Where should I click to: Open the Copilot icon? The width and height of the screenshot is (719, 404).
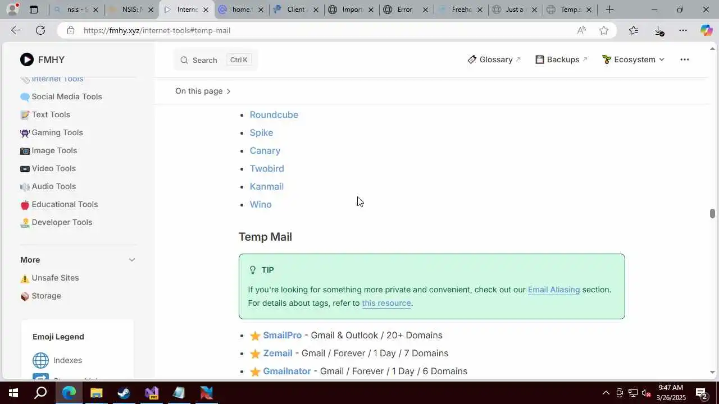[706, 30]
